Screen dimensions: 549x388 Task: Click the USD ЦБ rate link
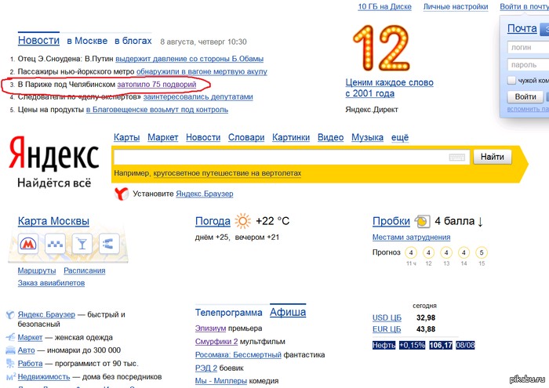pyautogui.click(x=387, y=317)
